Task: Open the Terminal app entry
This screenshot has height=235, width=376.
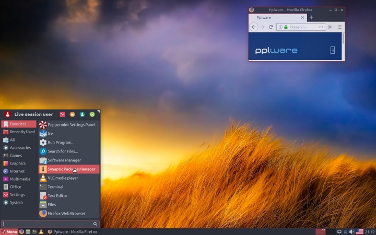Action: [55, 187]
